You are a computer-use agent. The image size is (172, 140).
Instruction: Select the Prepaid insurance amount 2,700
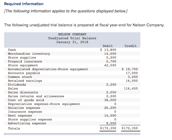click(111, 62)
